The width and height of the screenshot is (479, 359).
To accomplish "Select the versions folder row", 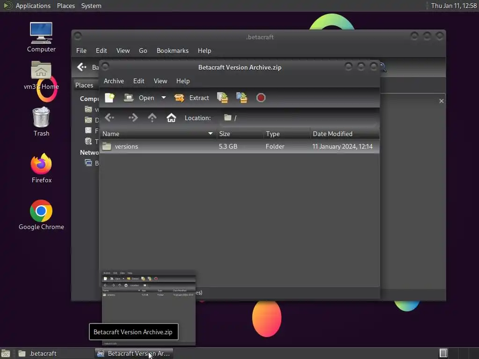I will coord(239,146).
